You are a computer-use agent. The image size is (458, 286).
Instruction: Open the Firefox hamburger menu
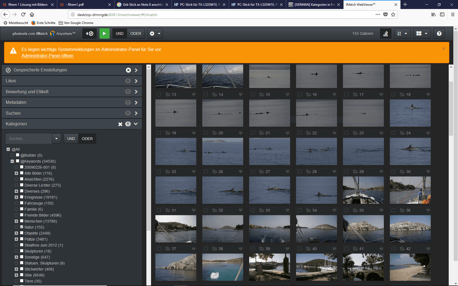(x=453, y=14)
